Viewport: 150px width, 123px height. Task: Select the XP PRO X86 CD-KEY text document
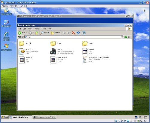click(x=85, y=60)
